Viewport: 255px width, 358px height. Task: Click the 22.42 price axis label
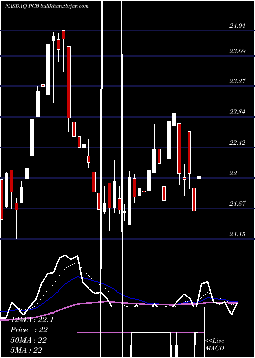click(x=237, y=143)
